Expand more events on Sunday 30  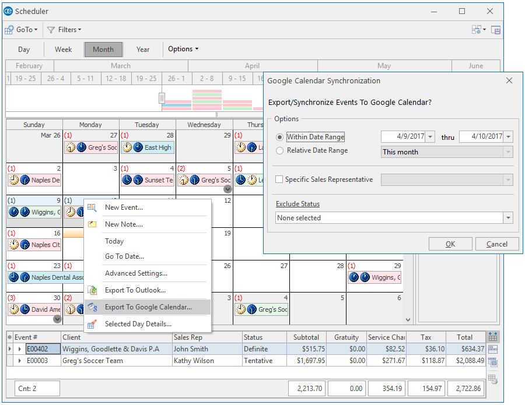click(57, 319)
